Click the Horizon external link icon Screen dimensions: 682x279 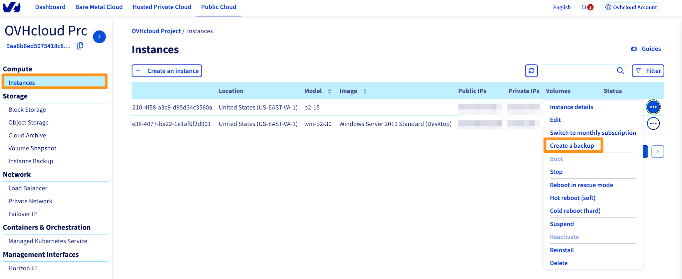[x=34, y=268]
